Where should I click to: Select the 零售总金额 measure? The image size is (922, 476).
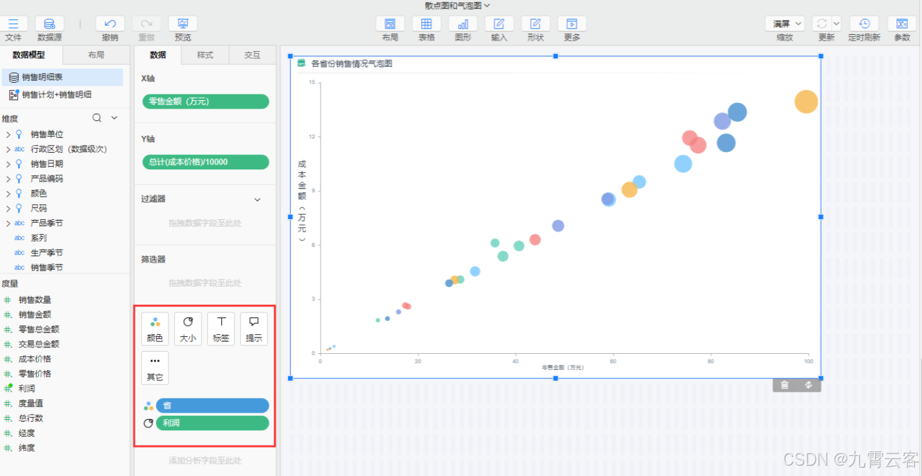[39, 330]
